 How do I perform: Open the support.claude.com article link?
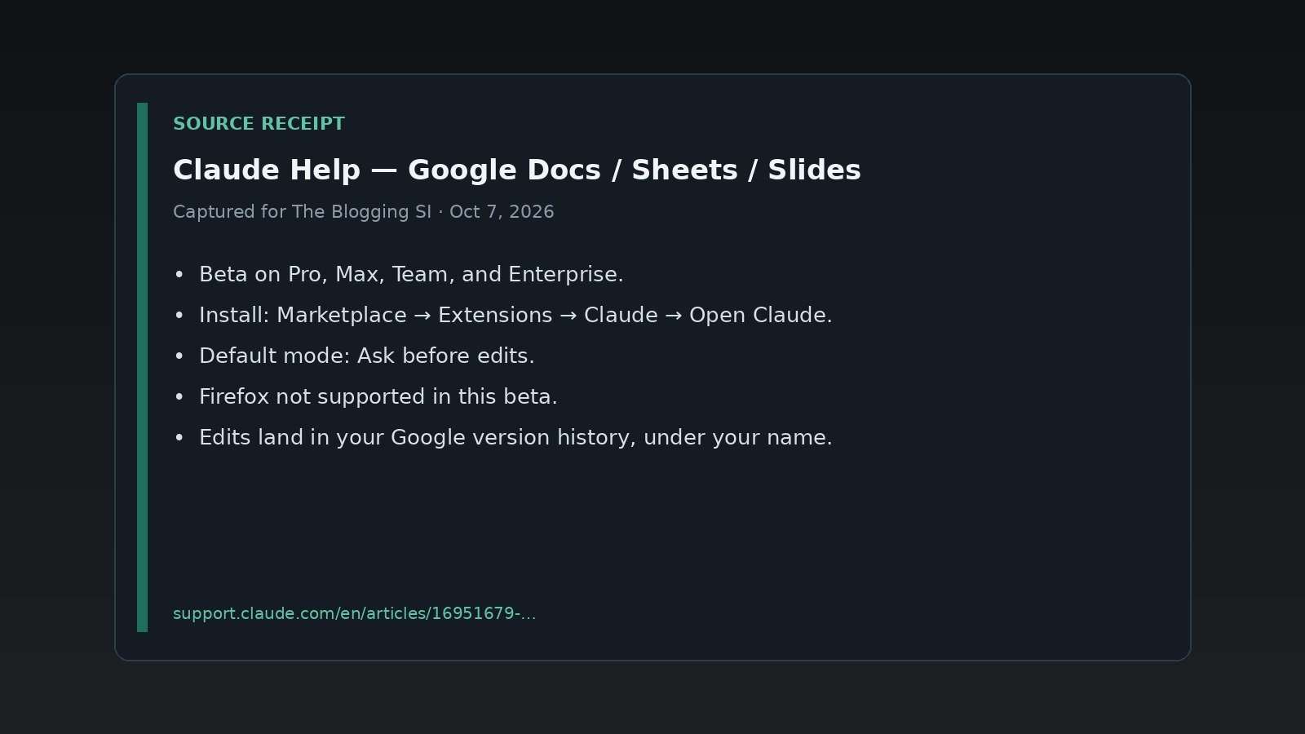point(354,613)
